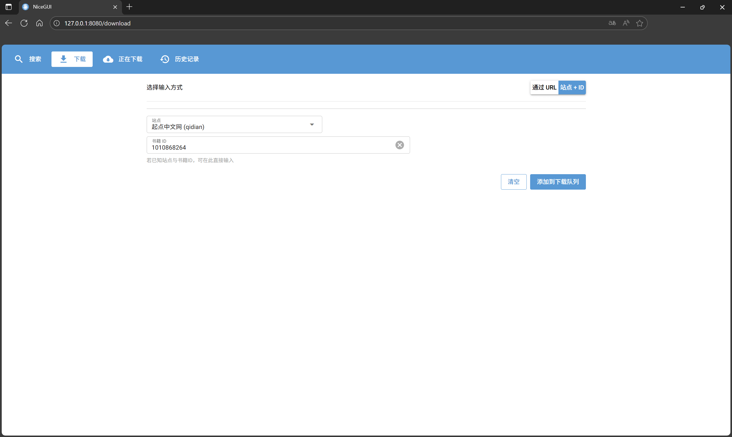732x437 pixels.
Task: Go to the browser home icon
Action: pyautogui.click(x=39, y=23)
